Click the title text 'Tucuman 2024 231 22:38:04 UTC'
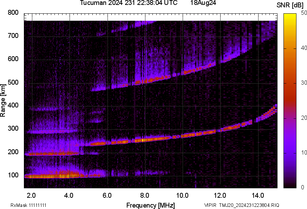307x209 pixels. pyautogui.click(x=129, y=3)
